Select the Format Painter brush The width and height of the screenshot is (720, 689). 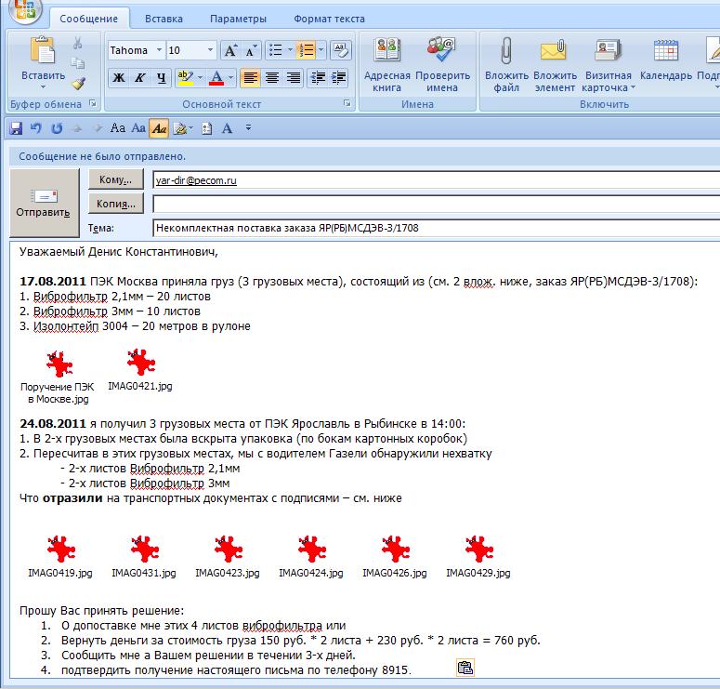[78, 83]
